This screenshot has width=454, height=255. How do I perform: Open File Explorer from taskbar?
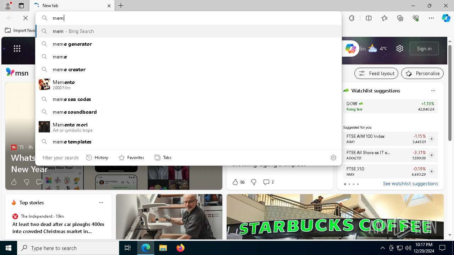163,248
